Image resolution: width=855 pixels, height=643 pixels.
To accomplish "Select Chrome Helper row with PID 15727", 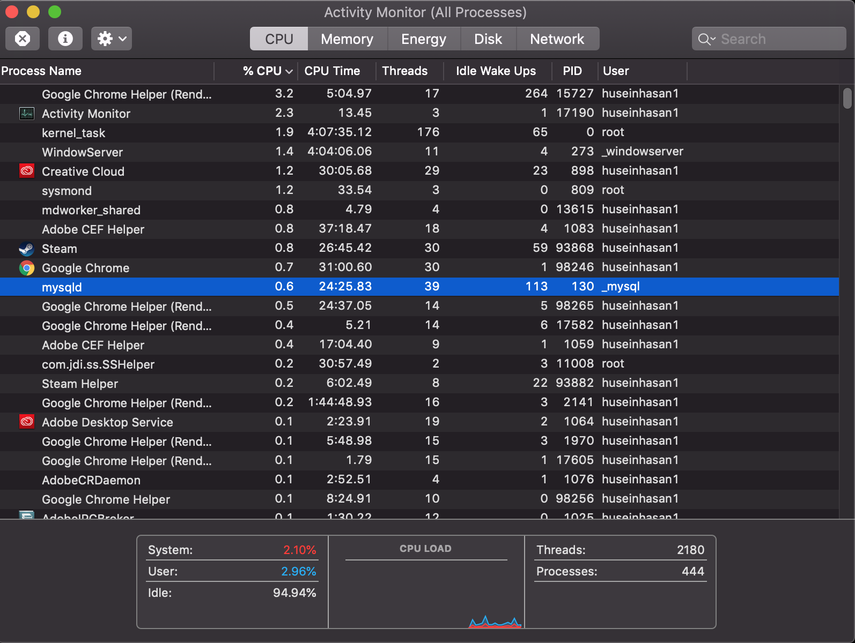I will [419, 94].
